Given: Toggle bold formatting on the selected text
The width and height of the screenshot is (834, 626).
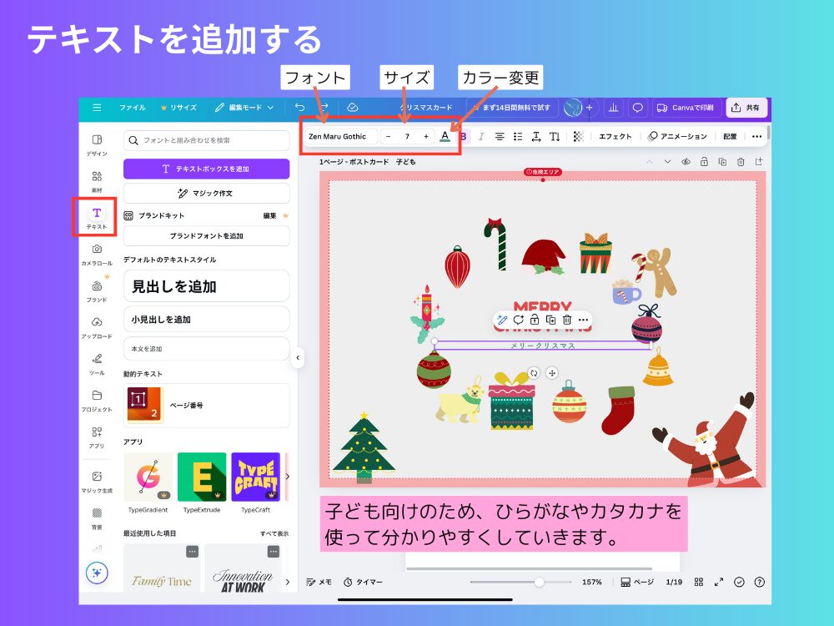Looking at the screenshot, I should (x=465, y=137).
